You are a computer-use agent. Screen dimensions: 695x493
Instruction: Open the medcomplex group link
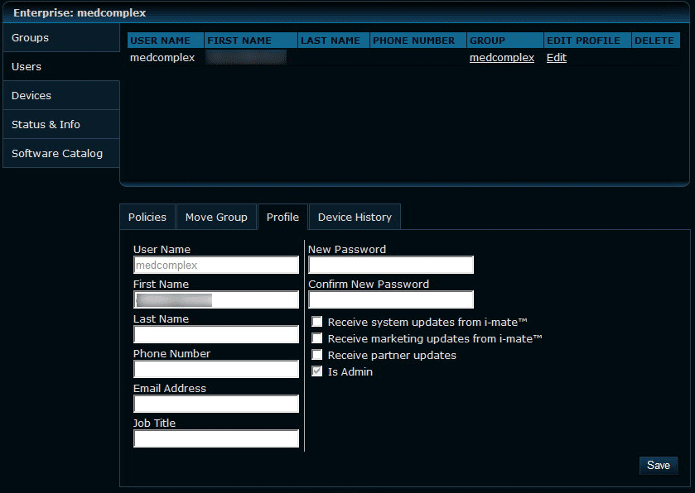coord(501,58)
